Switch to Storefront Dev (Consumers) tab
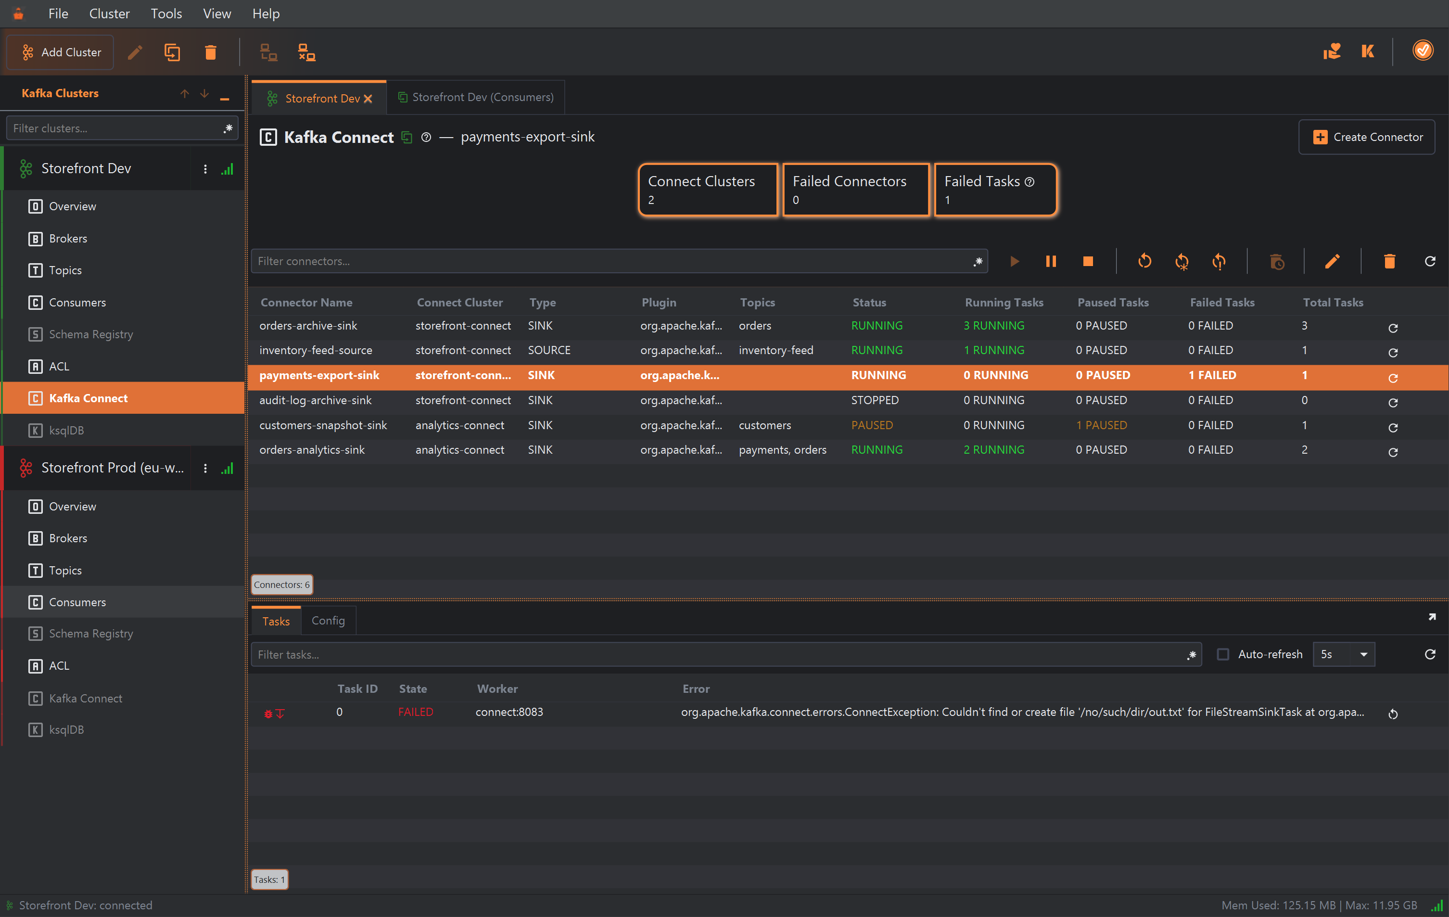Viewport: 1449px width, 917px height. pos(475,97)
